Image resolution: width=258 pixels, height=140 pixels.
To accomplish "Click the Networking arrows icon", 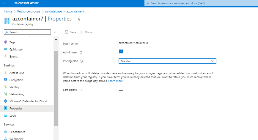I will 6,94.
